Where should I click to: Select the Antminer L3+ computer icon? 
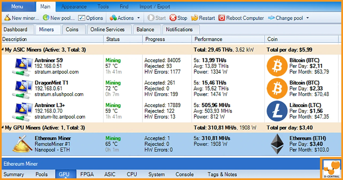click(23, 111)
